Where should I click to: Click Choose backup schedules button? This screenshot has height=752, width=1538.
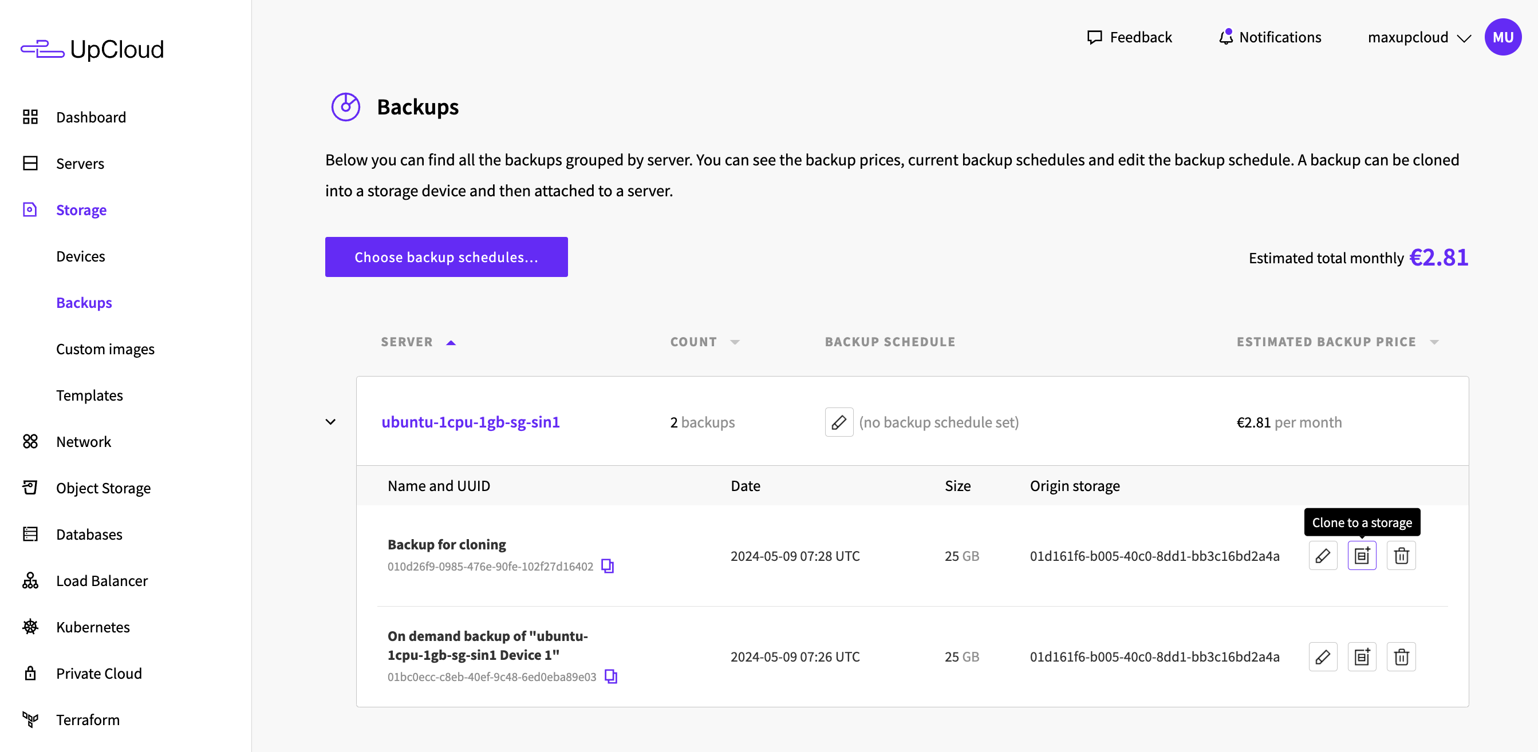click(x=446, y=257)
